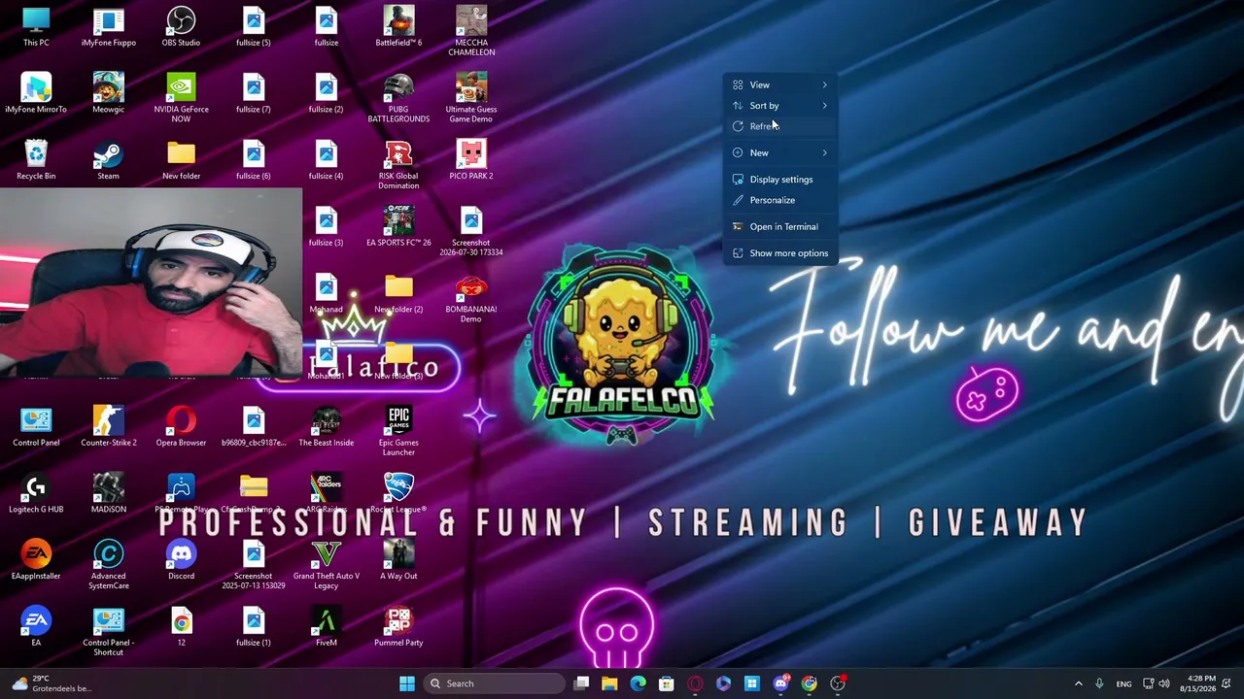Open the View submenu in context menu
The width and height of the screenshot is (1244, 699).
pos(781,84)
